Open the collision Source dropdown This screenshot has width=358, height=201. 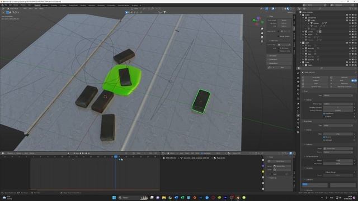click(x=338, y=152)
